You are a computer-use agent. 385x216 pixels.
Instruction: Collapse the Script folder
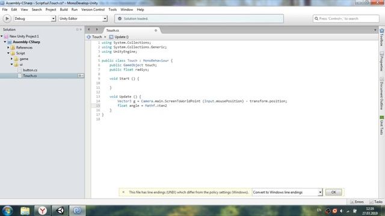[8, 53]
